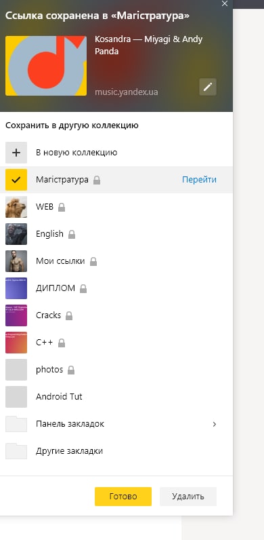The height and width of the screenshot is (540, 264).
Task: Expand Панель закладок with the chevron arrow
Action: 215,424
